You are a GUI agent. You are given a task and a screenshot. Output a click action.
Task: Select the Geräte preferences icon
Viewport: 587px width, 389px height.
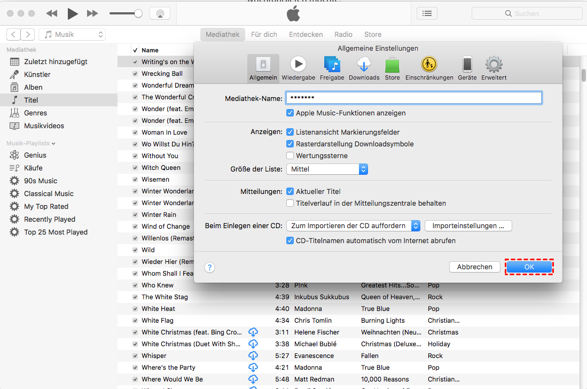[467, 68]
